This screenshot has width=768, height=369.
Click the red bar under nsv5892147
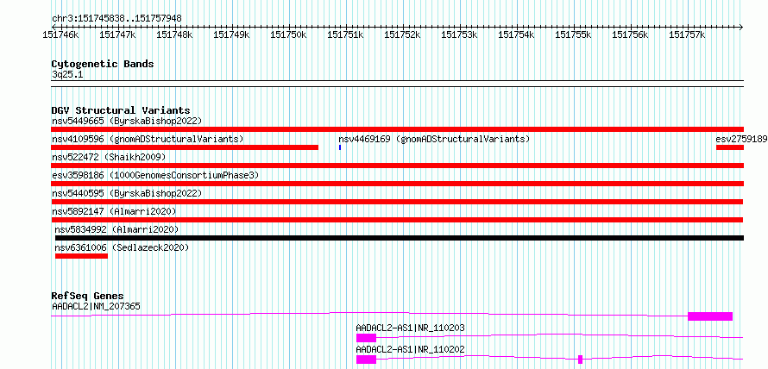click(x=397, y=220)
